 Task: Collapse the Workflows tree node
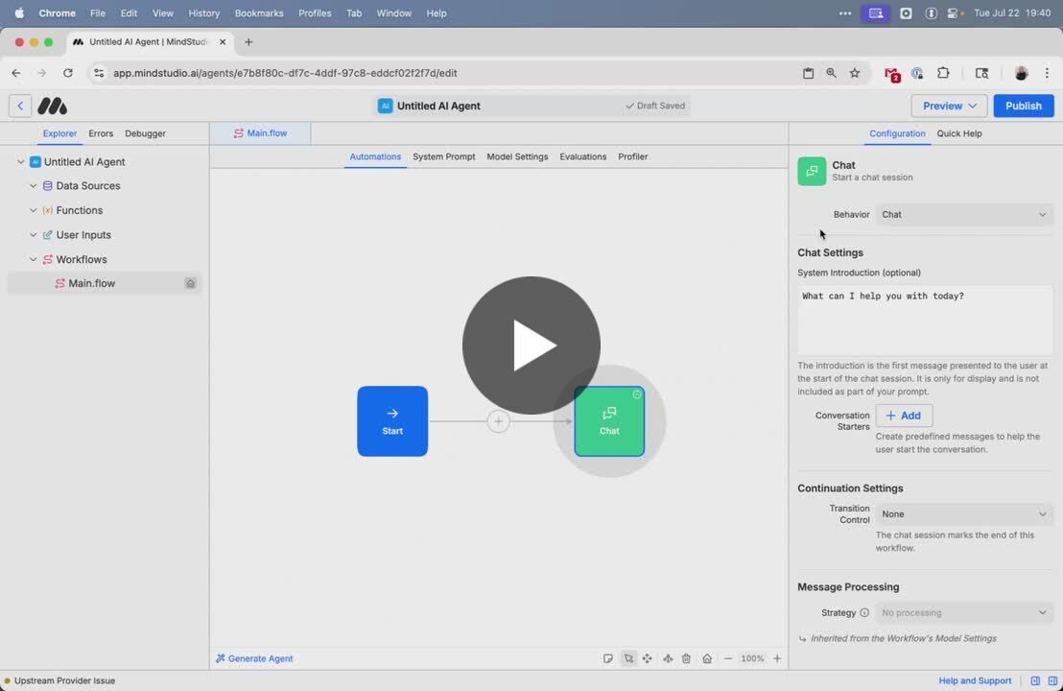pos(34,259)
